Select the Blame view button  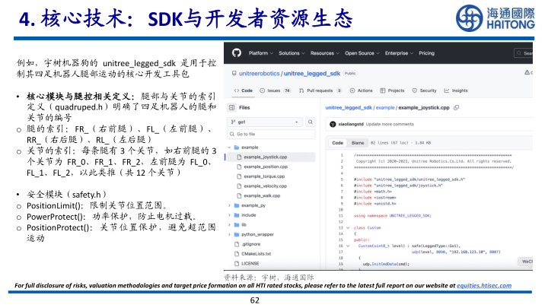coord(358,143)
